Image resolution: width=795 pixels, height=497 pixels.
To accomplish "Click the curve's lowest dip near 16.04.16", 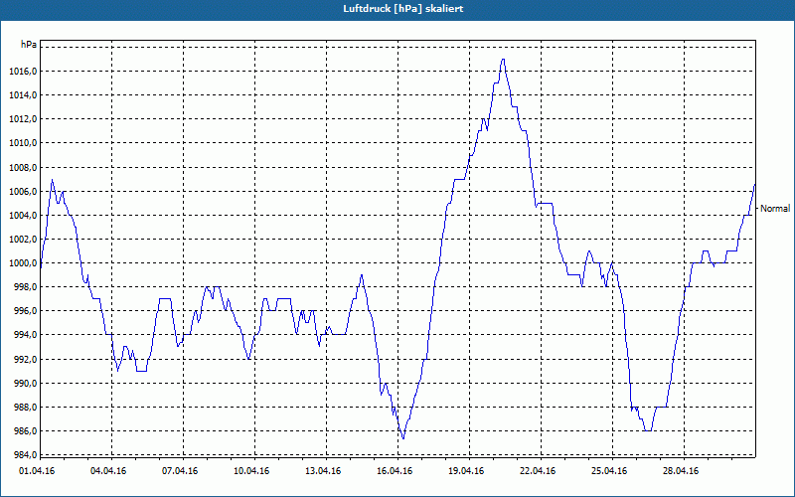I will pyautogui.click(x=403, y=438).
